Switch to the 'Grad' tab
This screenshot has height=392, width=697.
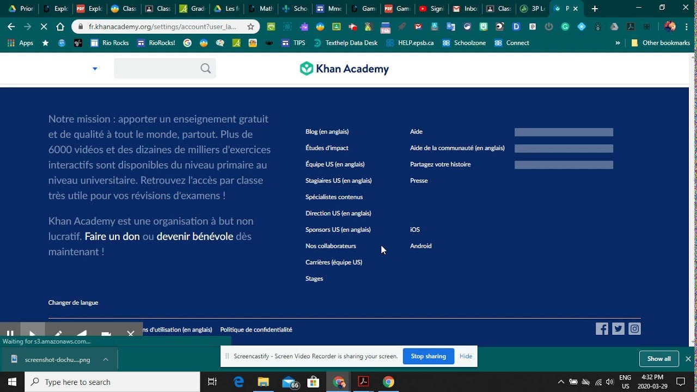pos(192,9)
